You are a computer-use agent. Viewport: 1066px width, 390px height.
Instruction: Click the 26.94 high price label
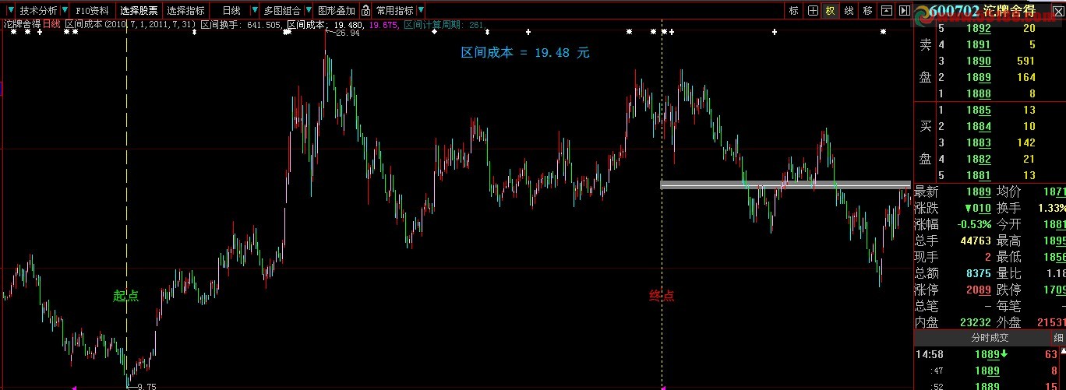[348, 33]
